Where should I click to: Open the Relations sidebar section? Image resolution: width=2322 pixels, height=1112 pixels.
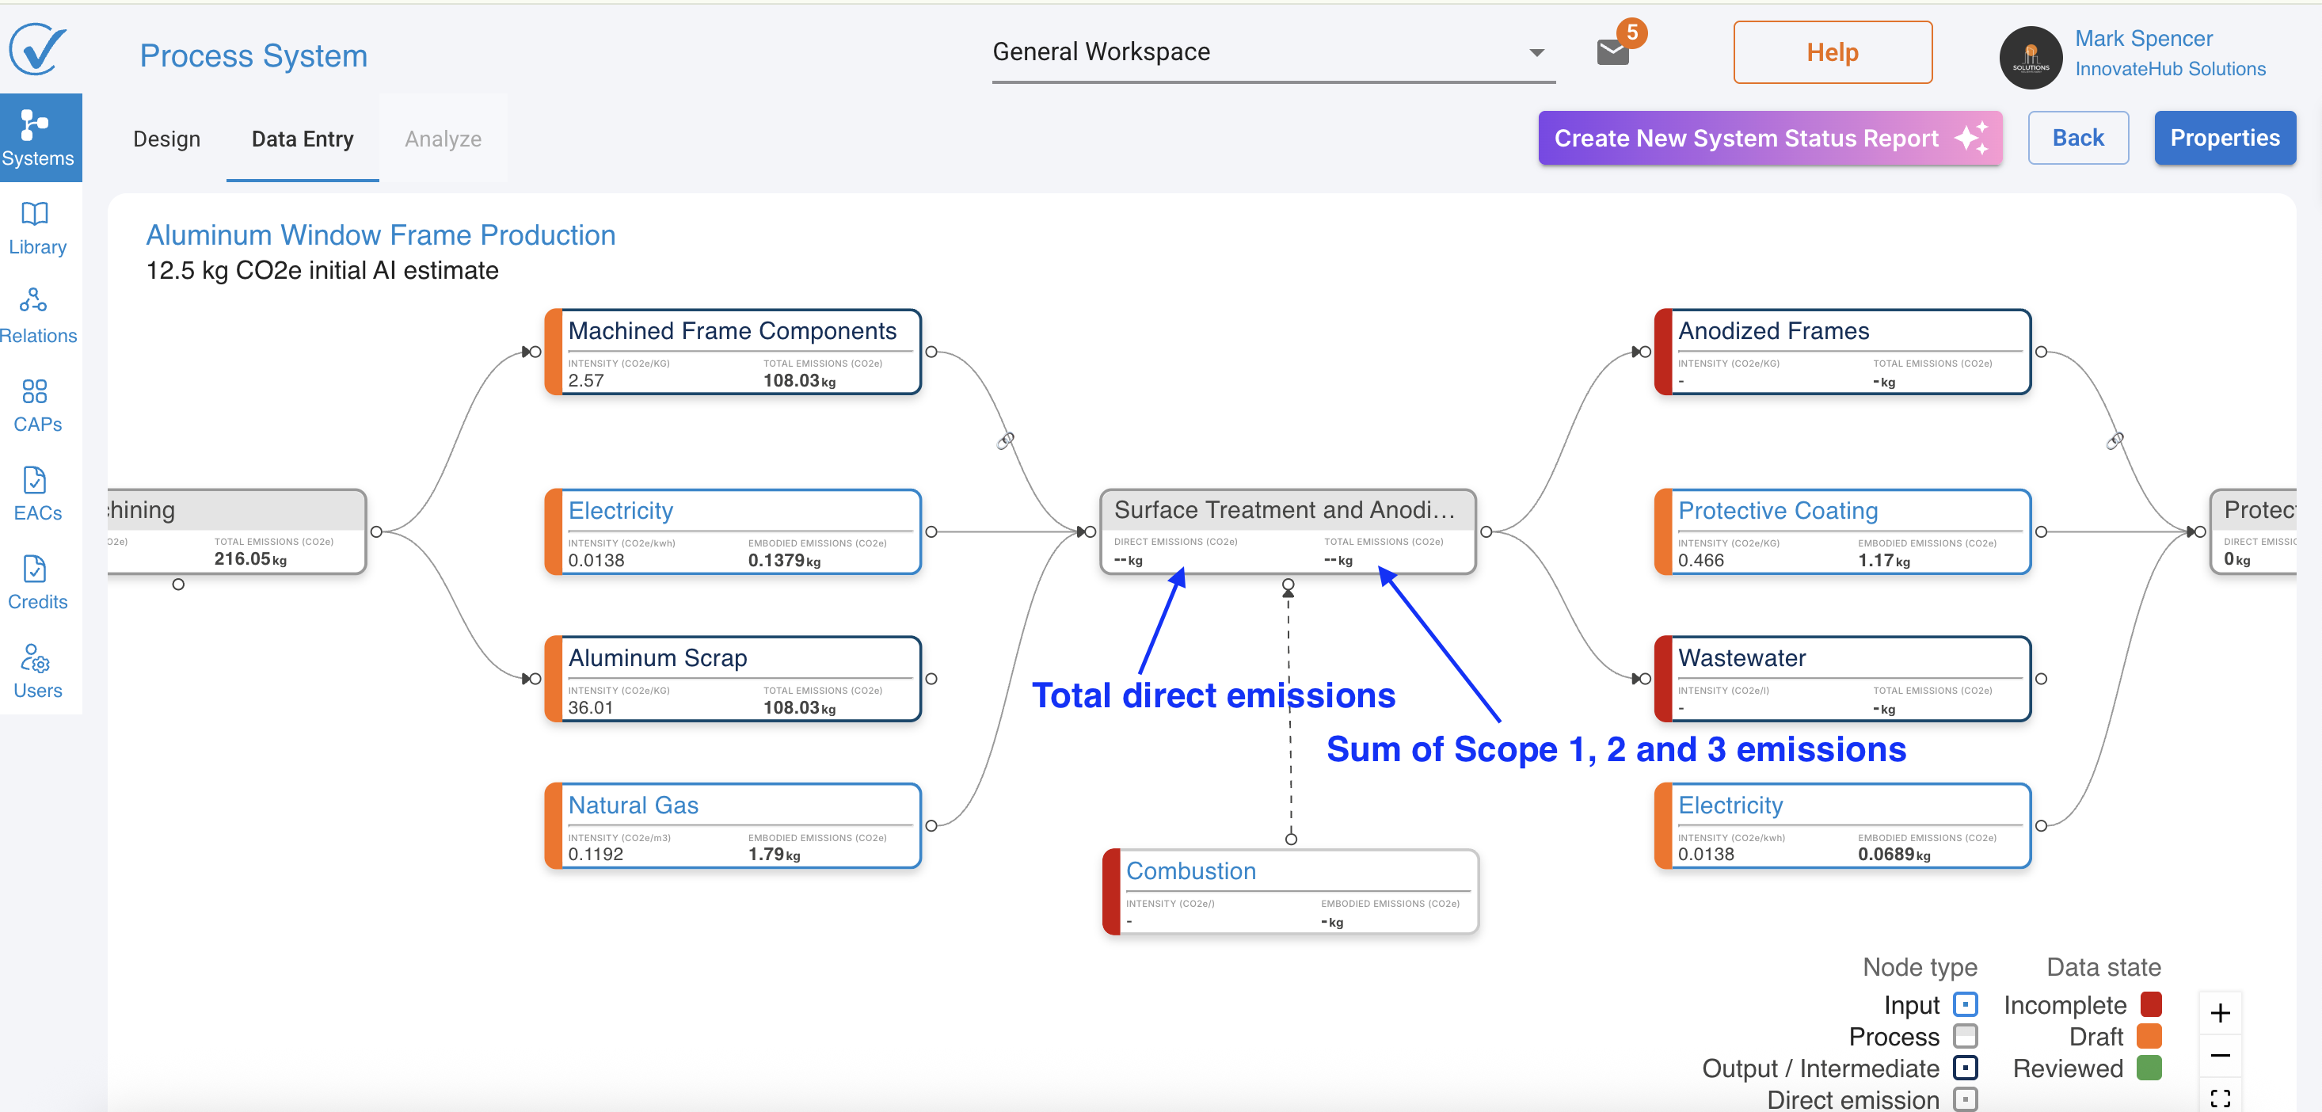tap(37, 316)
